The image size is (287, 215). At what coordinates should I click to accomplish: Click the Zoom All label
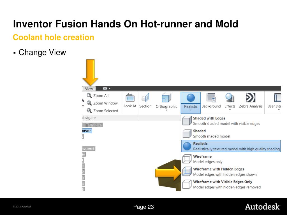click(x=101, y=96)
